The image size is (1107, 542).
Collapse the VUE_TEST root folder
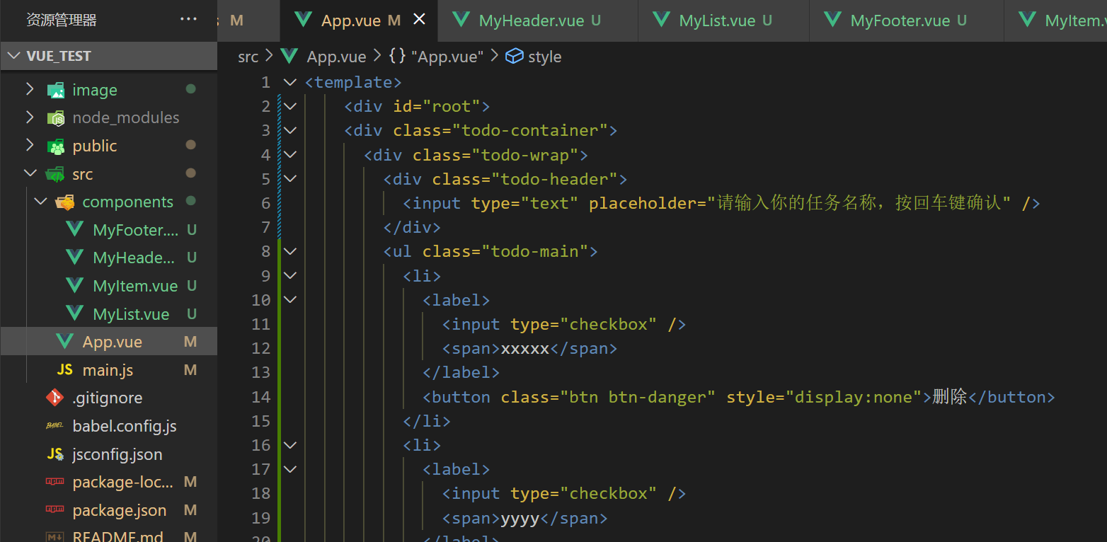tap(13, 56)
